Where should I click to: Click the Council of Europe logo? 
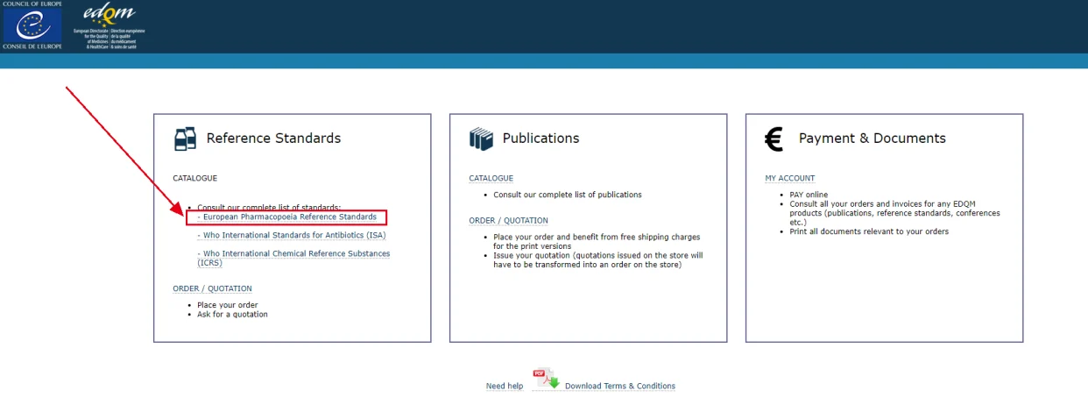[32, 25]
